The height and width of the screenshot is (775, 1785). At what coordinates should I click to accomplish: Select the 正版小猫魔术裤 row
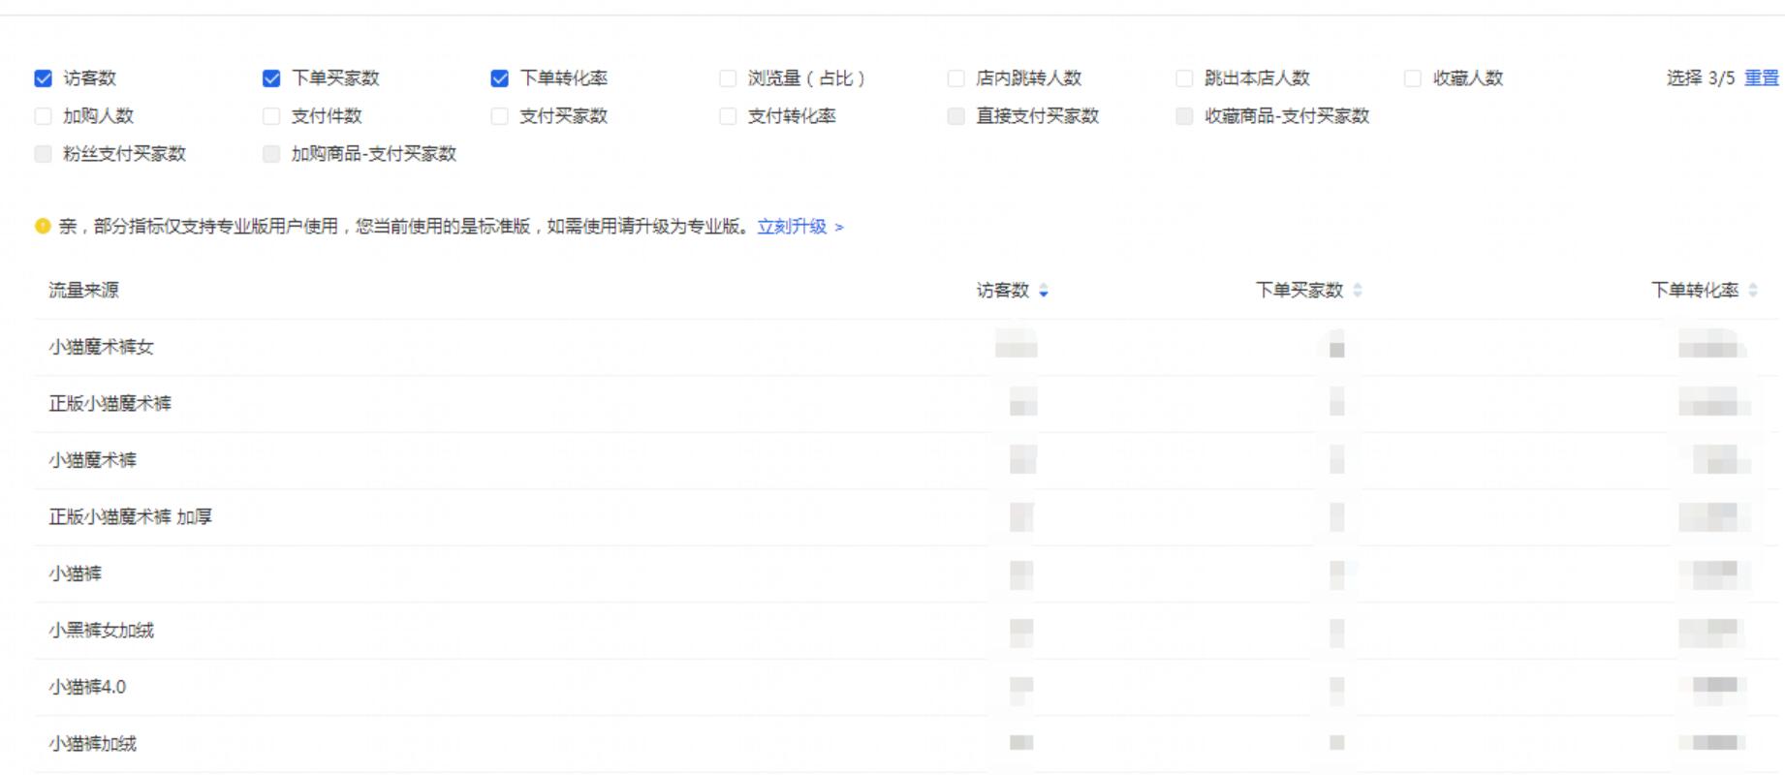pyautogui.click(x=907, y=404)
